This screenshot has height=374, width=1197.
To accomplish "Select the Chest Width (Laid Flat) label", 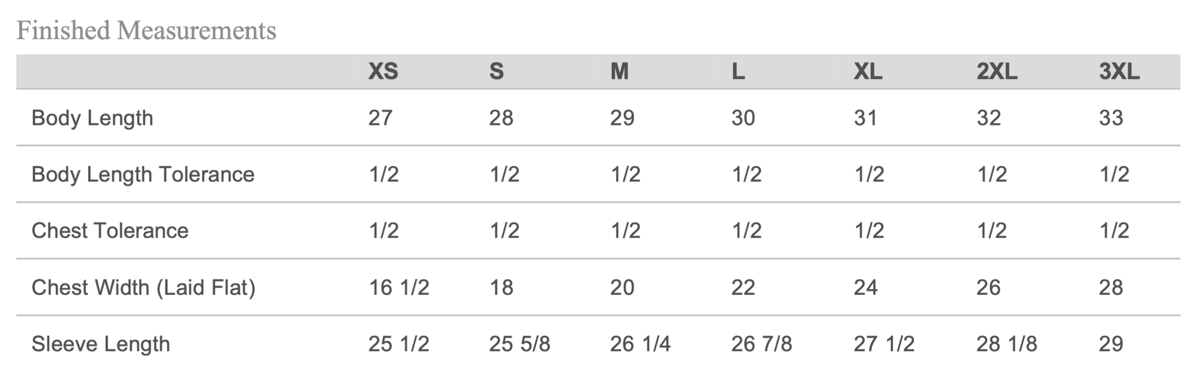I will tap(143, 288).
